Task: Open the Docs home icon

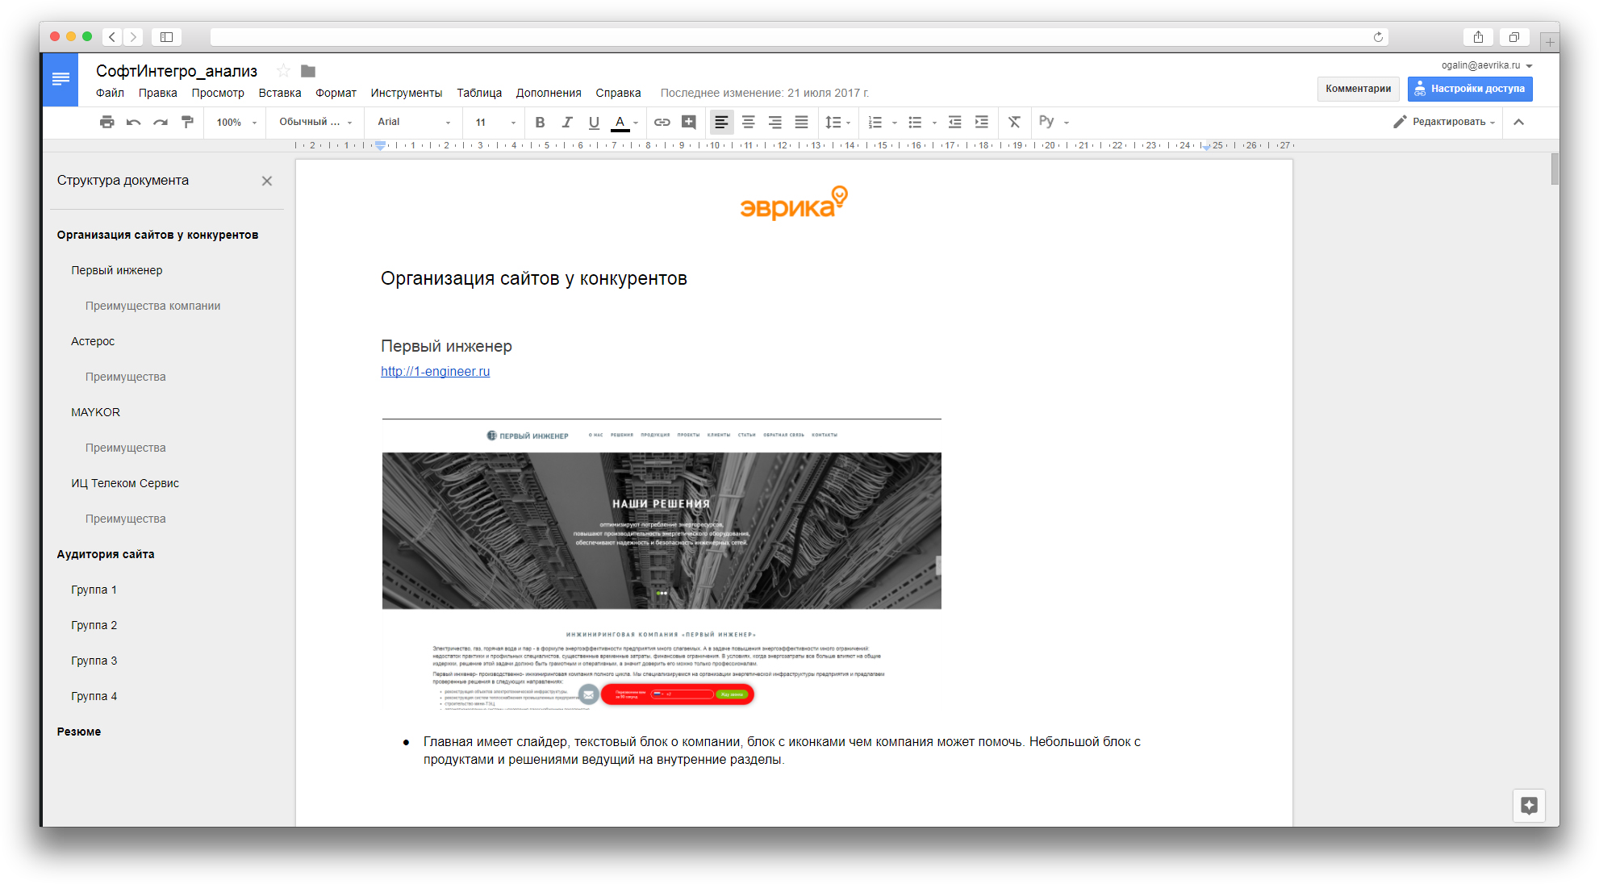Action: point(61,79)
